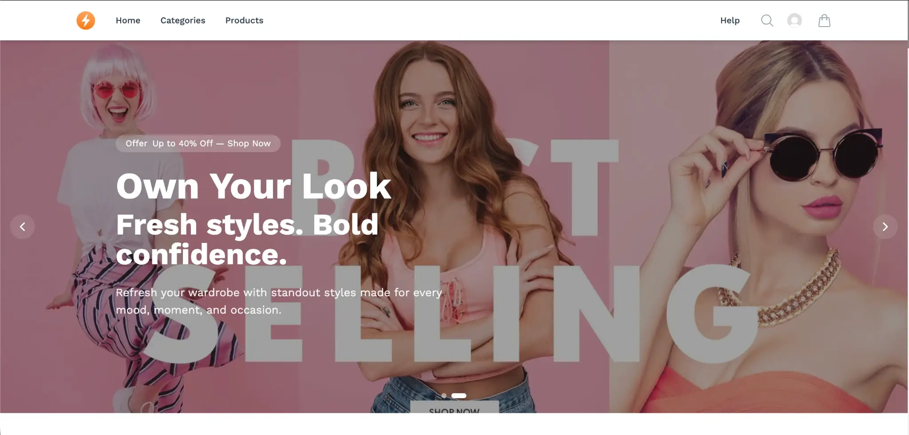Open the Products menu
Viewport: 909px width, 435px height.
point(244,20)
